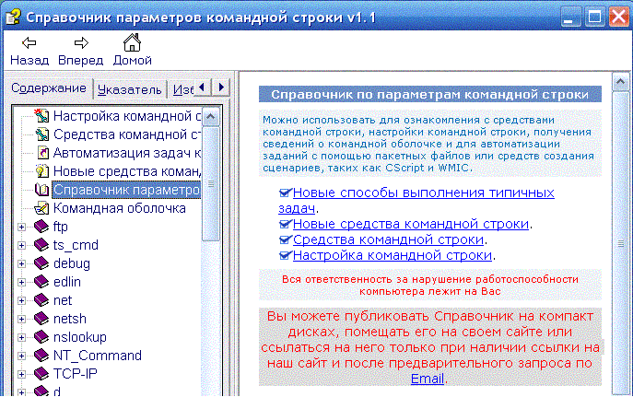
Task: Open the Средства командной строки link
Action: click(388, 239)
